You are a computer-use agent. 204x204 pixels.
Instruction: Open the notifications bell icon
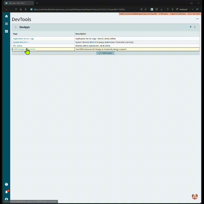click(7, 192)
